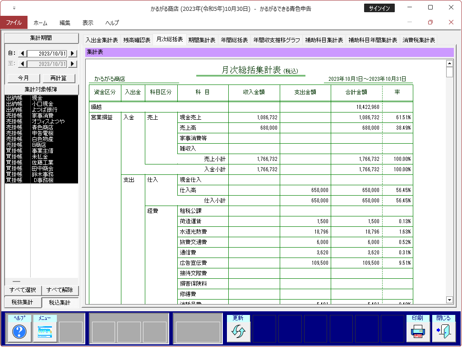
Task: Toggle the 出納帳 よつば銀行 ledger row
Action: (42, 110)
